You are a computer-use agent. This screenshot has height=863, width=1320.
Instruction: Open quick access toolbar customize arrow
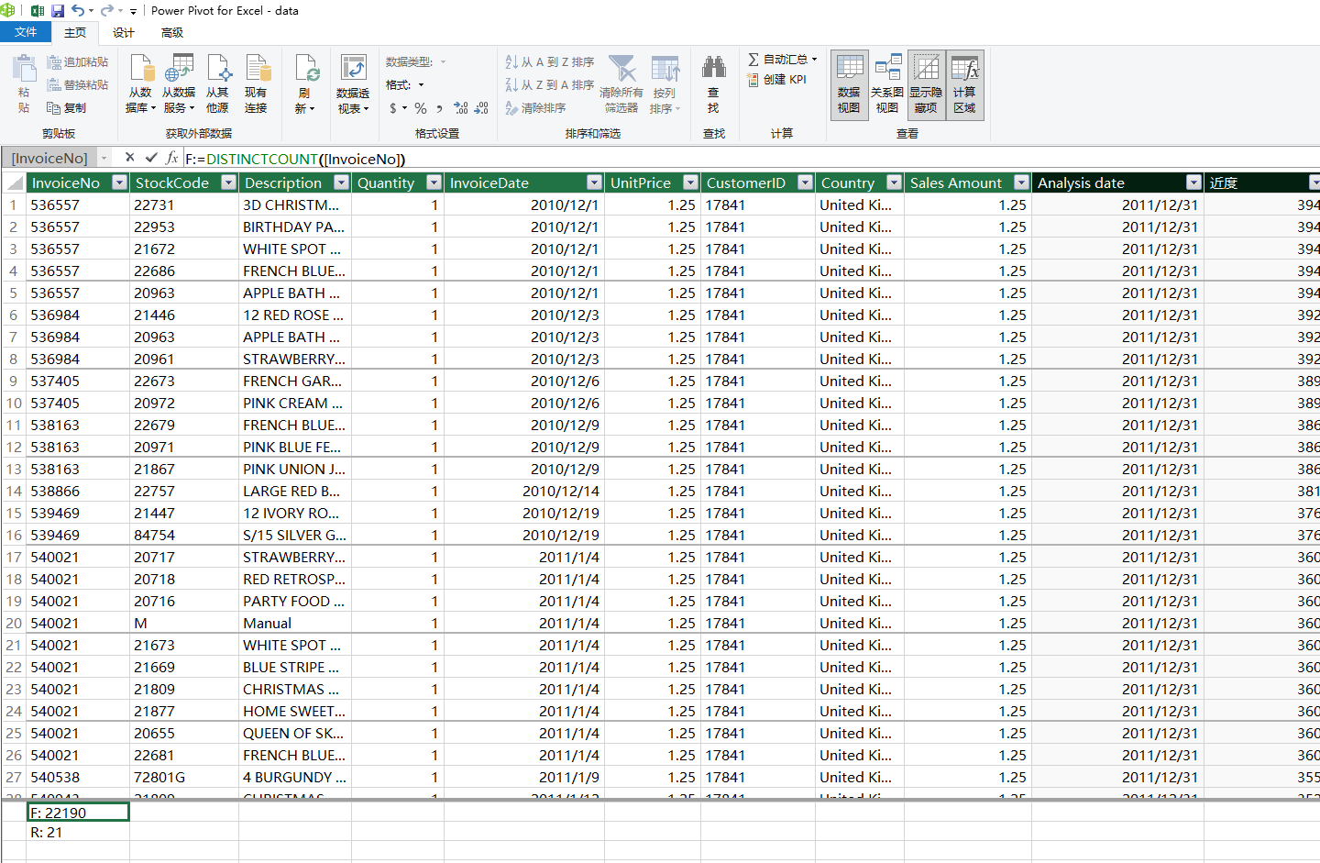tap(133, 11)
